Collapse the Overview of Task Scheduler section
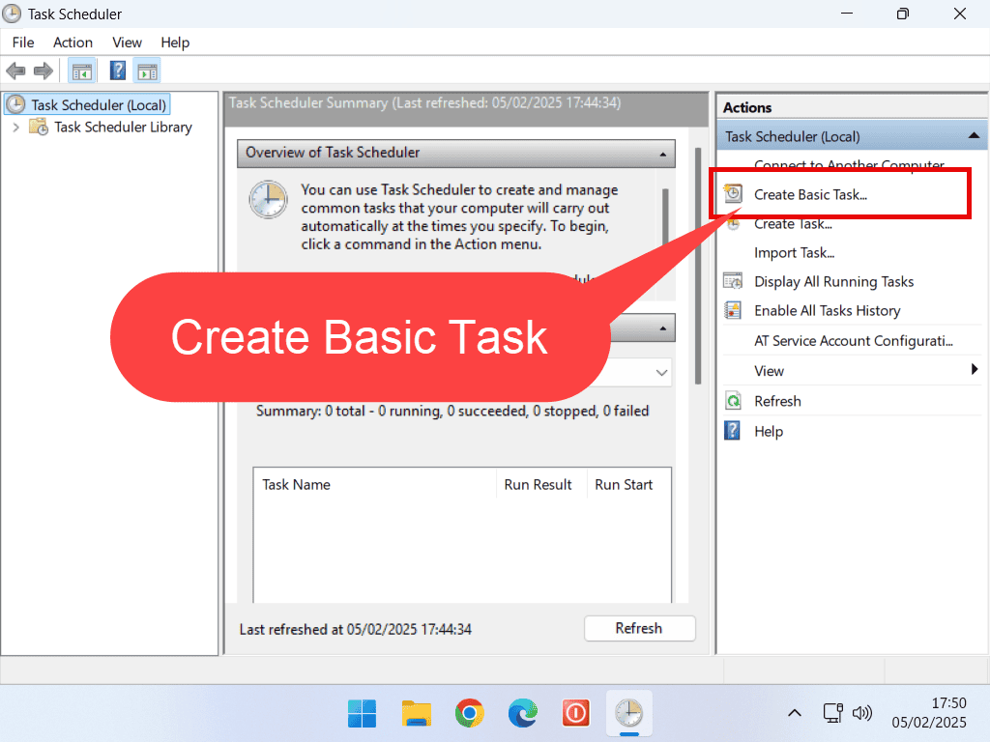This screenshot has width=990, height=742. coord(662,153)
